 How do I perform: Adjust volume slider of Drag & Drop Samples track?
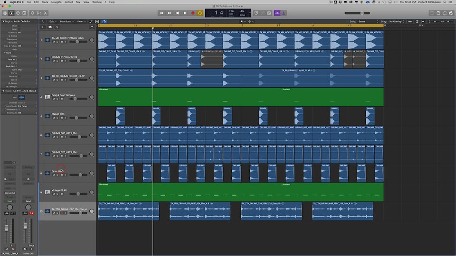tap(78, 99)
